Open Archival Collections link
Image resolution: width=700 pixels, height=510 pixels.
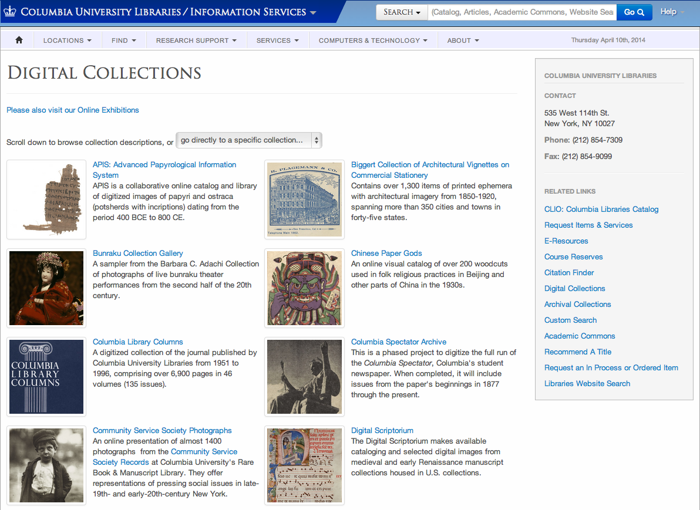tap(578, 305)
